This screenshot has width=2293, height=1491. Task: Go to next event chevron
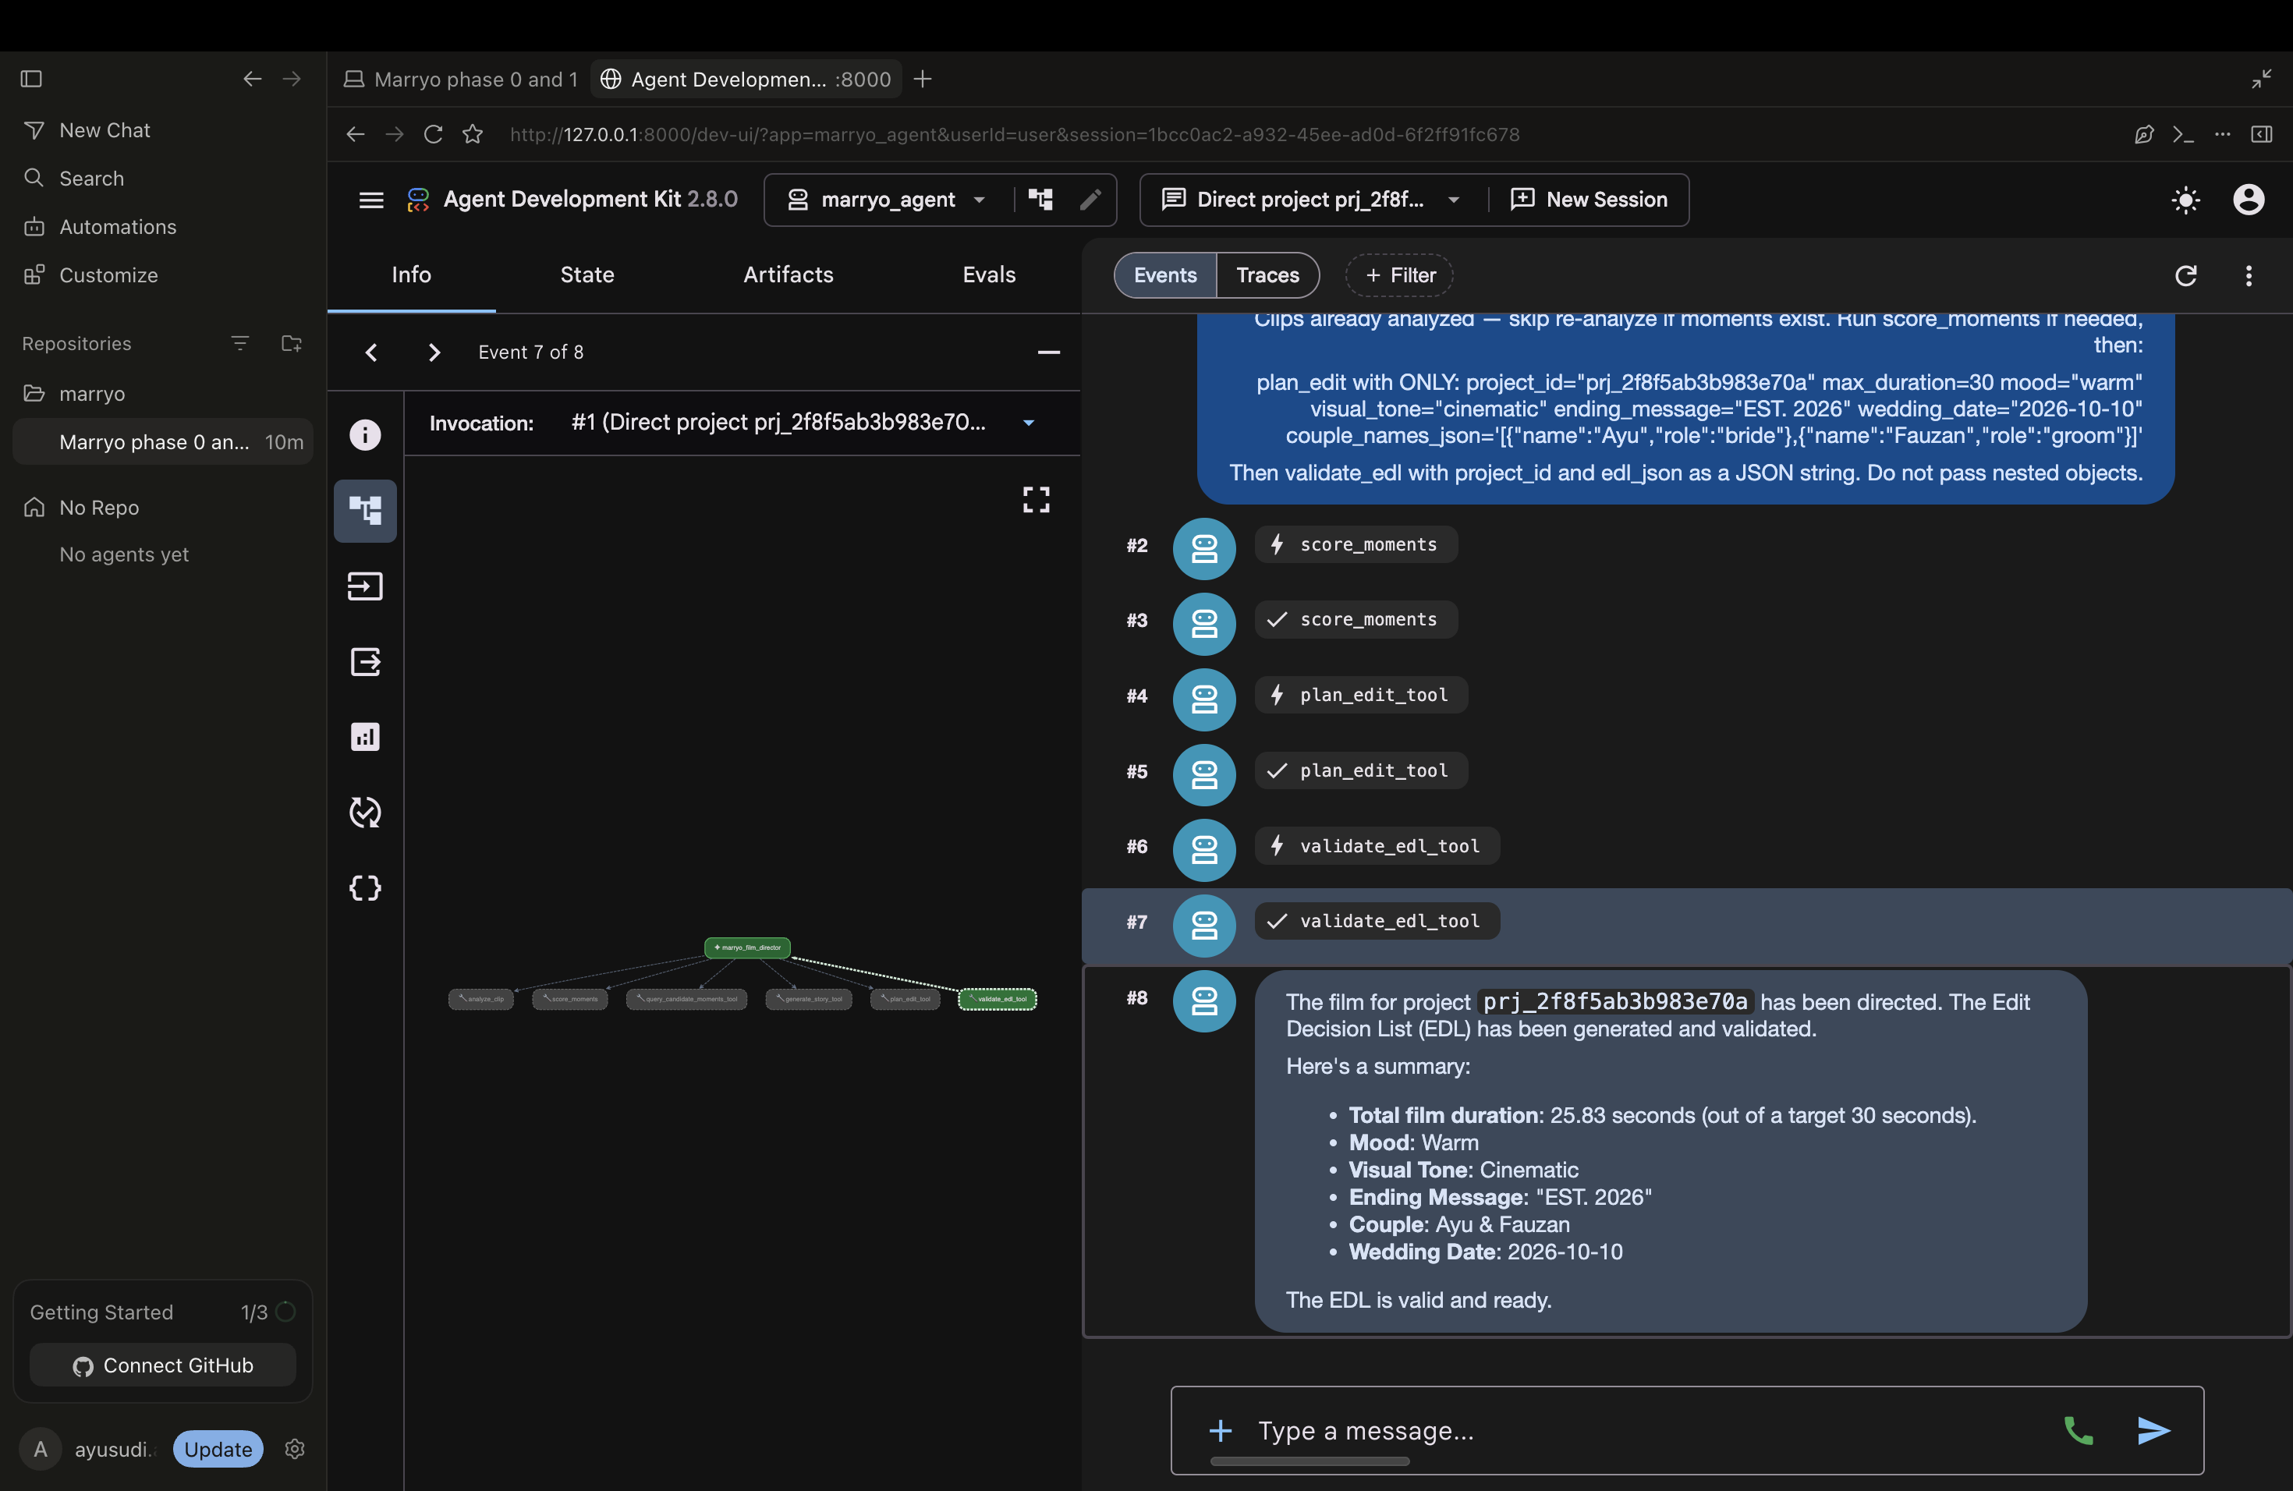click(434, 352)
